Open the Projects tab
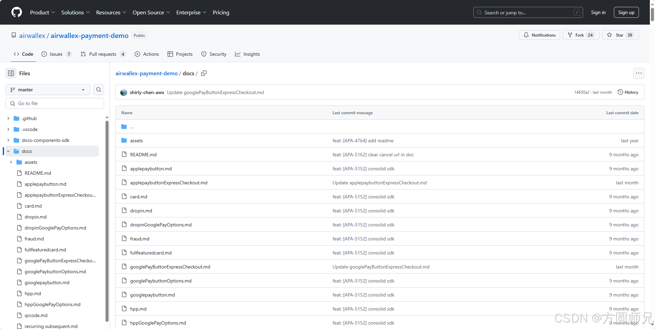Viewport: 655px width, 329px height. pyautogui.click(x=180, y=54)
